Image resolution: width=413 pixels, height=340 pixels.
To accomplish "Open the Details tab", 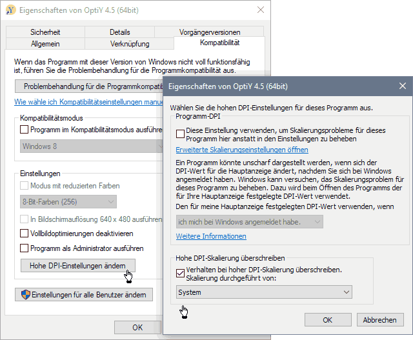I will (119, 32).
